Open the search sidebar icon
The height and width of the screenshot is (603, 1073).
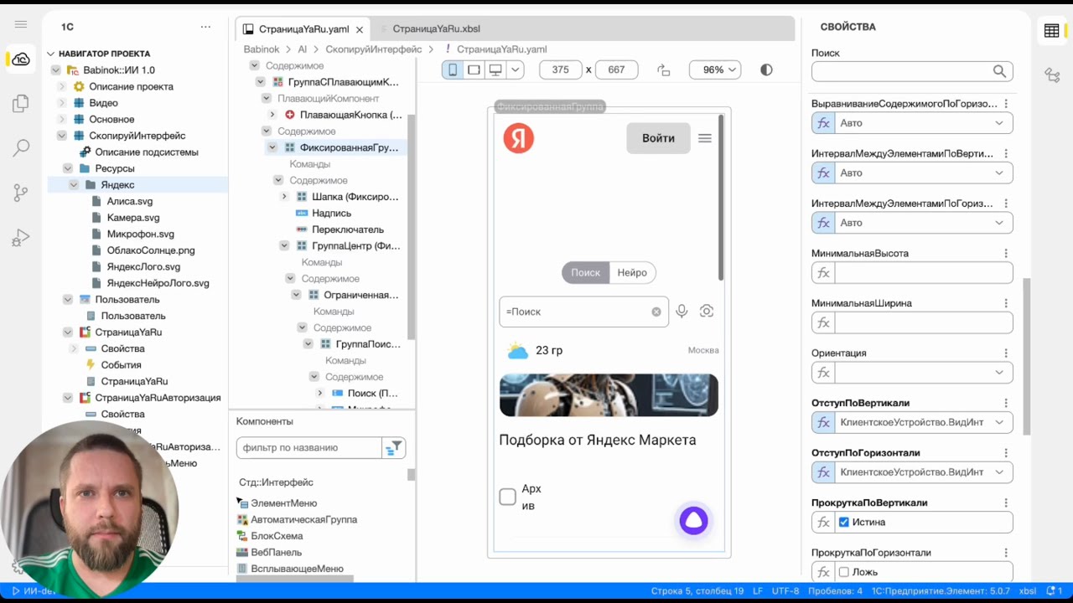(x=21, y=148)
